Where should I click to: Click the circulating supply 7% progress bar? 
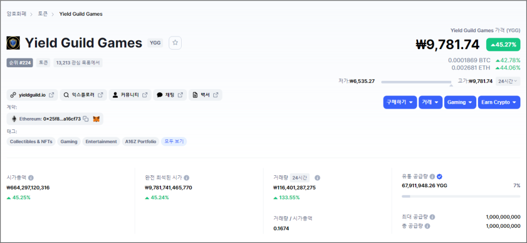(461, 196)
